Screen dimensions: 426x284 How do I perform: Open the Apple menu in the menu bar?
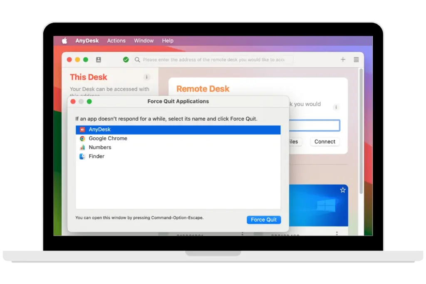(x=64, y=40)
